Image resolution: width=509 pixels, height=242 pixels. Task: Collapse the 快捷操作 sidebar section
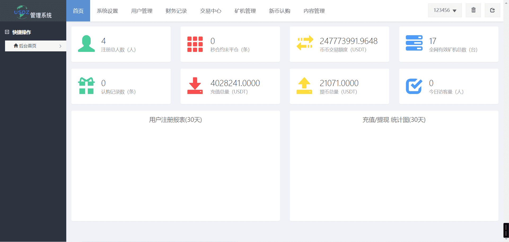[7, 32]
